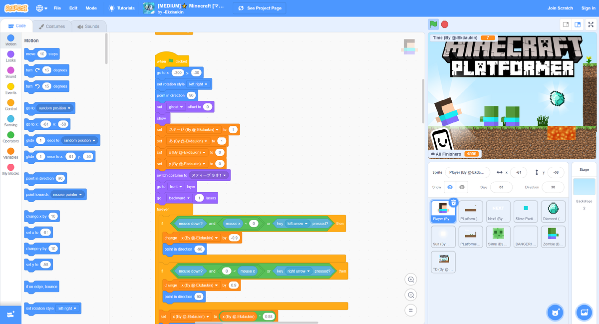Select the Diamond sprite thumbnail

pyautogui.click(x=553, y=211)
